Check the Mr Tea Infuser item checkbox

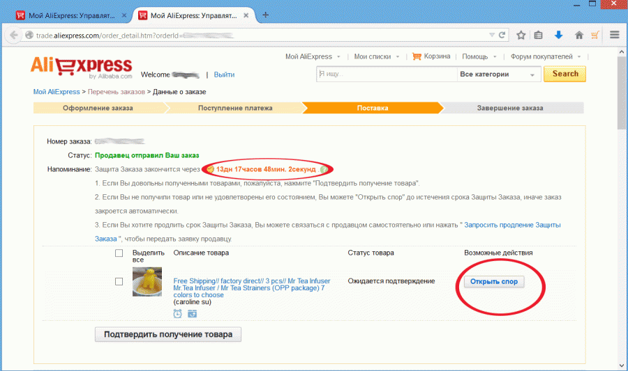click(119, 281)
